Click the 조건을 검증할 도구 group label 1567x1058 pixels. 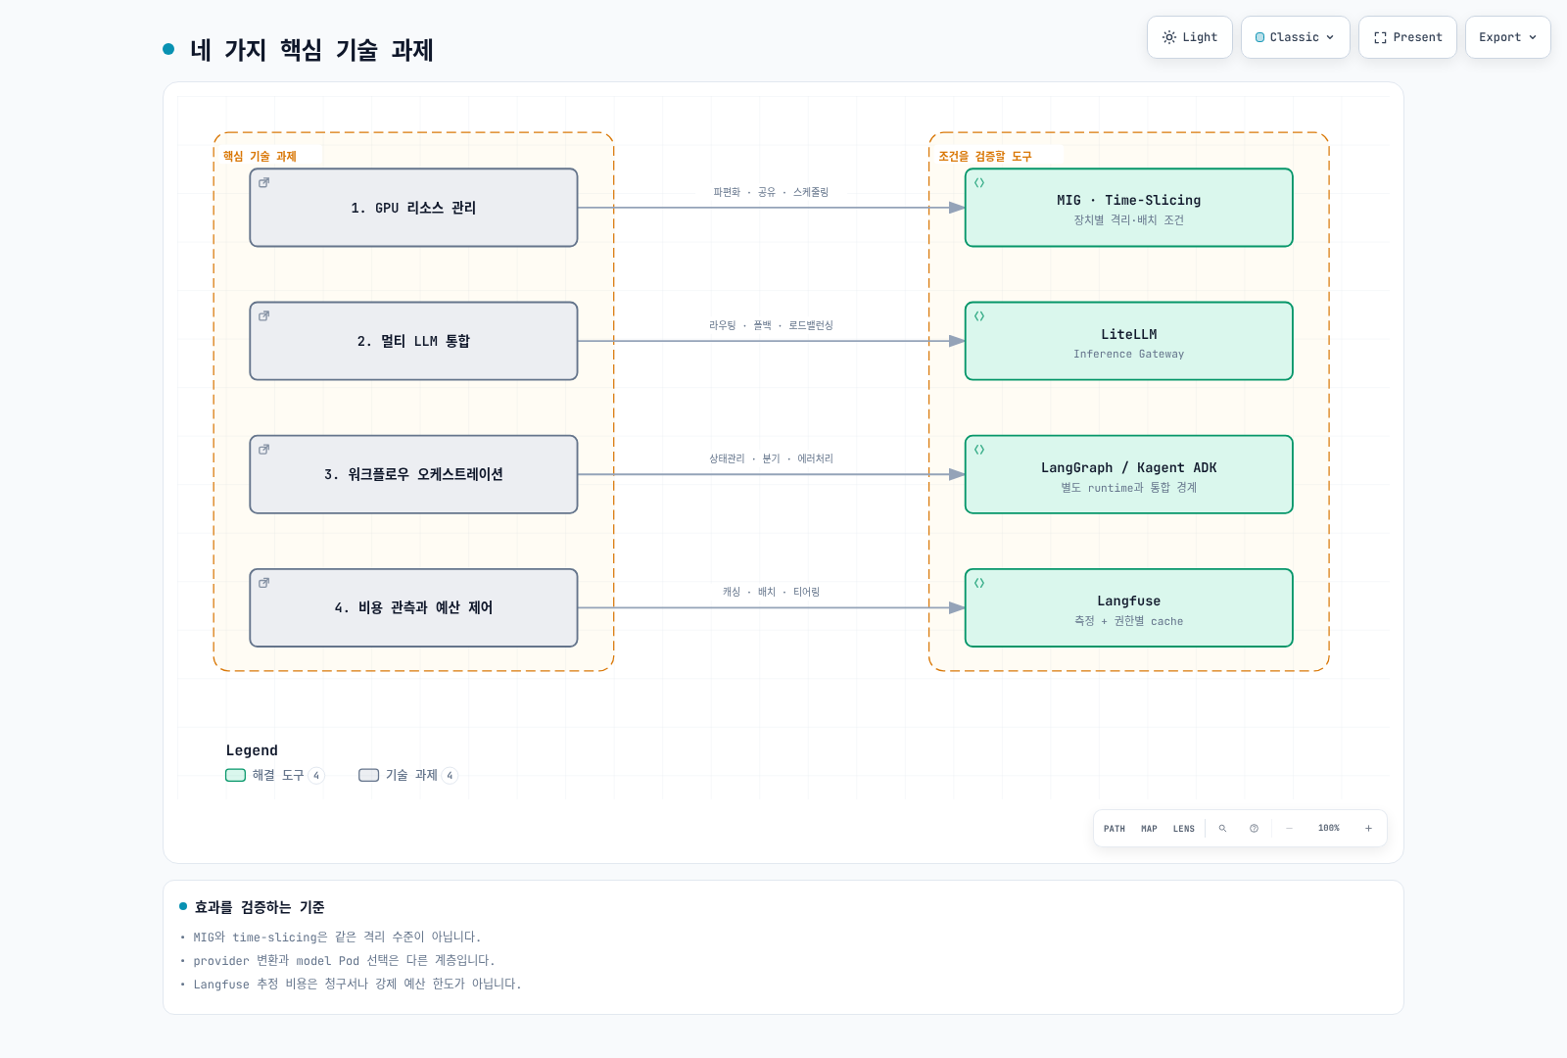[x=985, y=157]
